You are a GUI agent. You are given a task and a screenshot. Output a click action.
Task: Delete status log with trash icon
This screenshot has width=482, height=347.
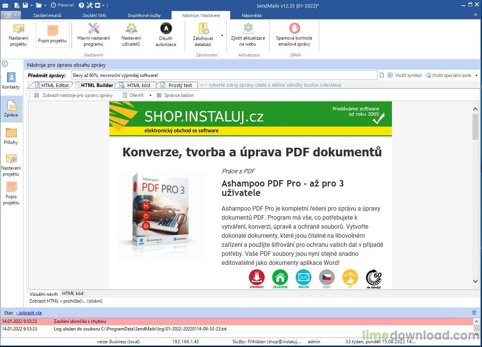click(474, 313)
